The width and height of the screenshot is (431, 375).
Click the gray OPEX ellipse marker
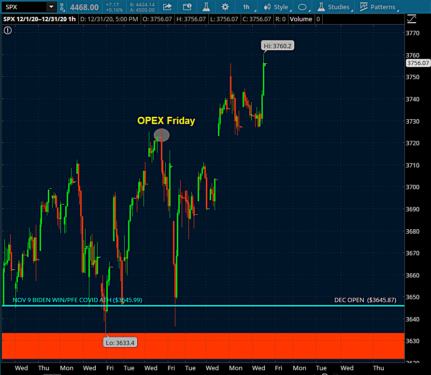click(x=161, y=135)
